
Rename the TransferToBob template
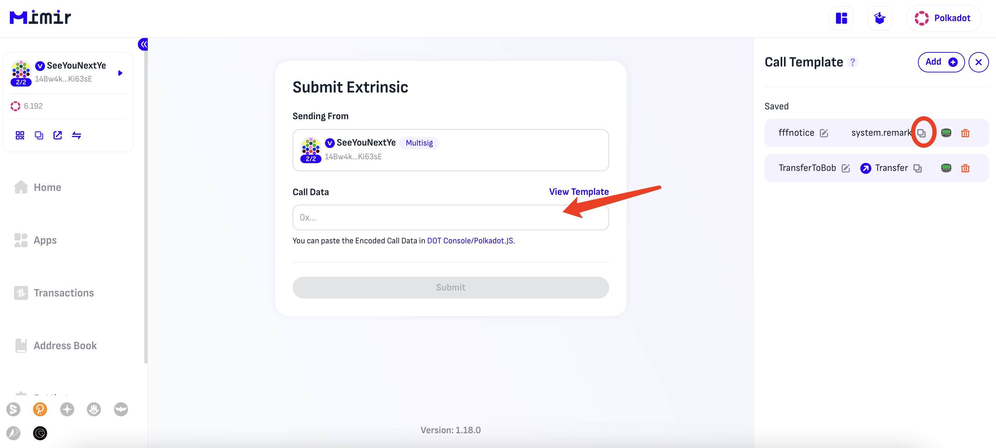point(845,168)
